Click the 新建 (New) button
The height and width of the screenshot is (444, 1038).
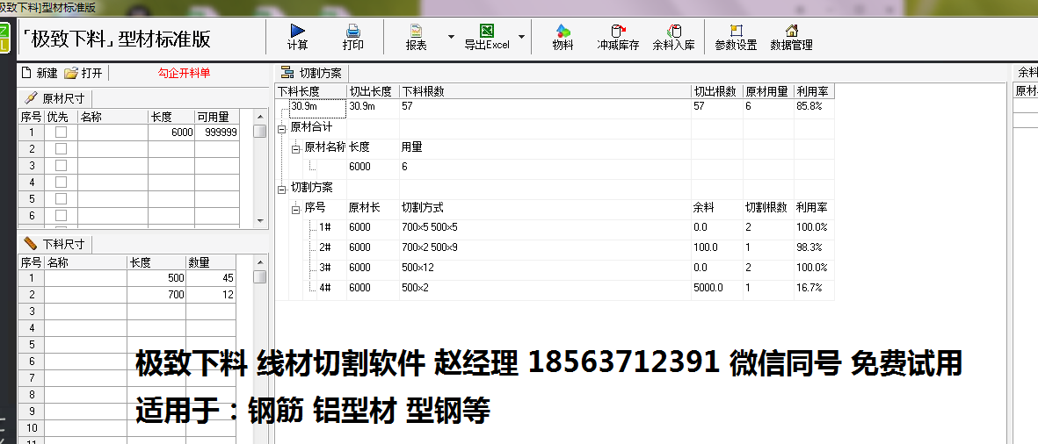point(40,73)
